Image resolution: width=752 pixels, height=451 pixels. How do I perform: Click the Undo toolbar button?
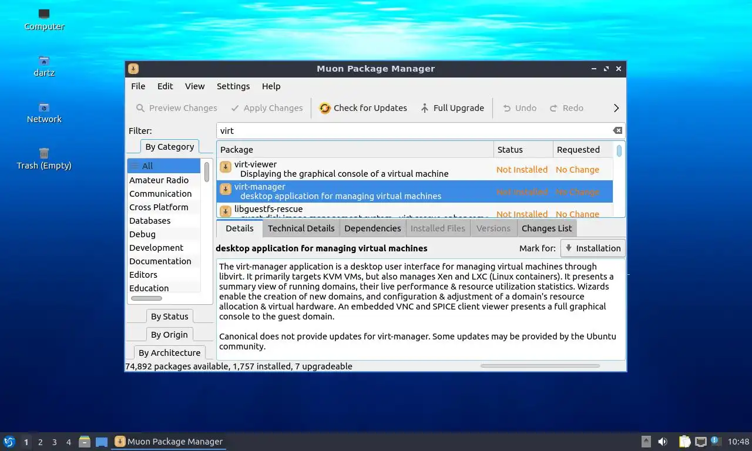519,108
